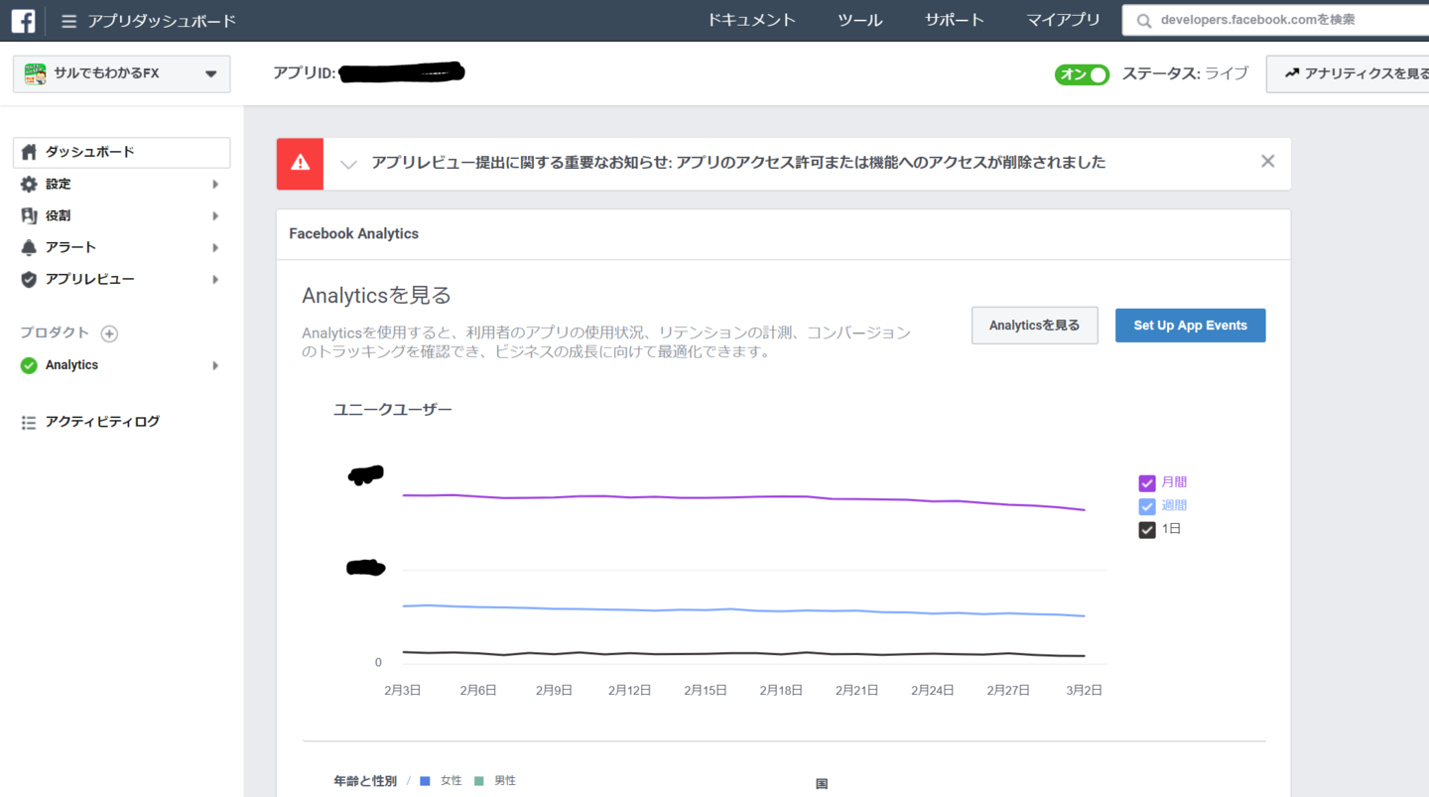Click the red warning triangle icon
The width and height of the screenshot is (1429, 797).
[300, 163]
